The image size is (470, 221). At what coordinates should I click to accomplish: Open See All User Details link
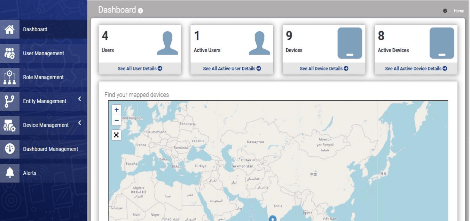[x=140, y=69]
